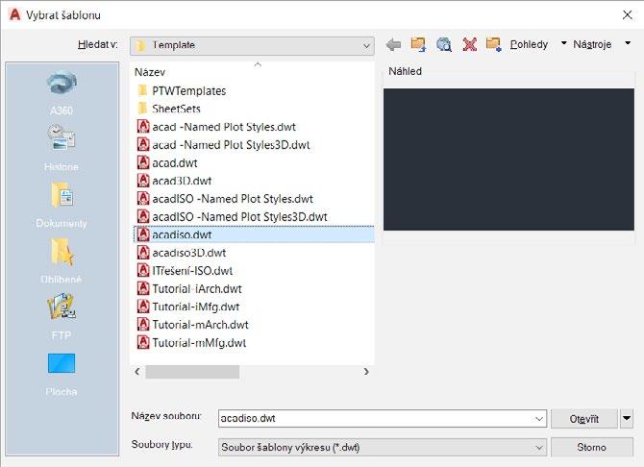Image resolution: width=644 pixels, height=467 pixels.
Task: Click the horizontal scrollbar right arrow
Action: [366, 372]
